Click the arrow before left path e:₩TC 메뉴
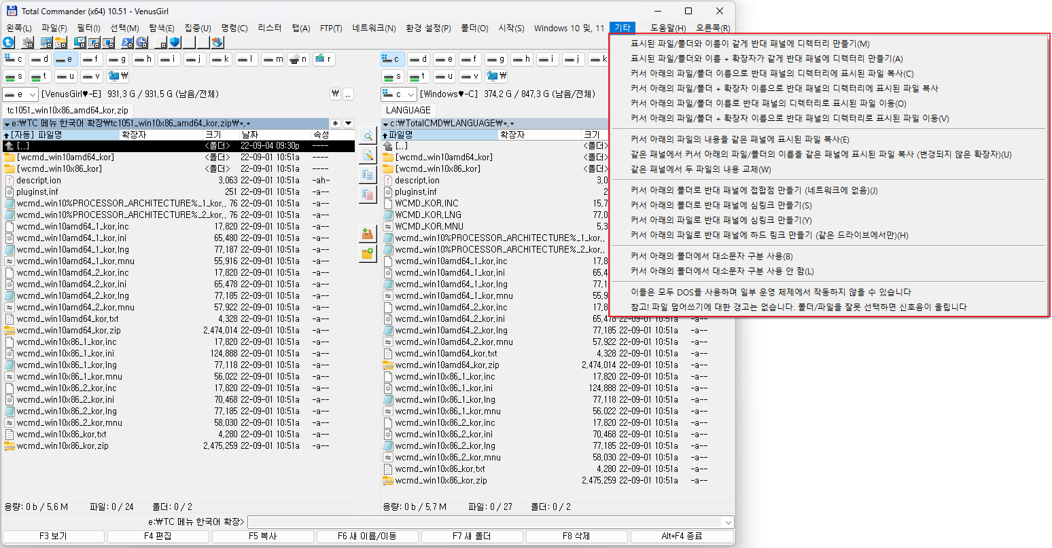The width and height of the screenshot is (1052, 548). 7,124
